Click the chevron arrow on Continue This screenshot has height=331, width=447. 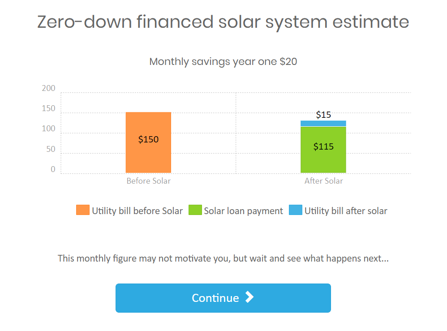point(249,297)
